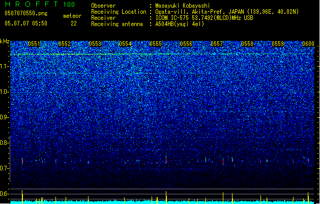
Task: Click the 0556 time marker
Action: [186, 44]
